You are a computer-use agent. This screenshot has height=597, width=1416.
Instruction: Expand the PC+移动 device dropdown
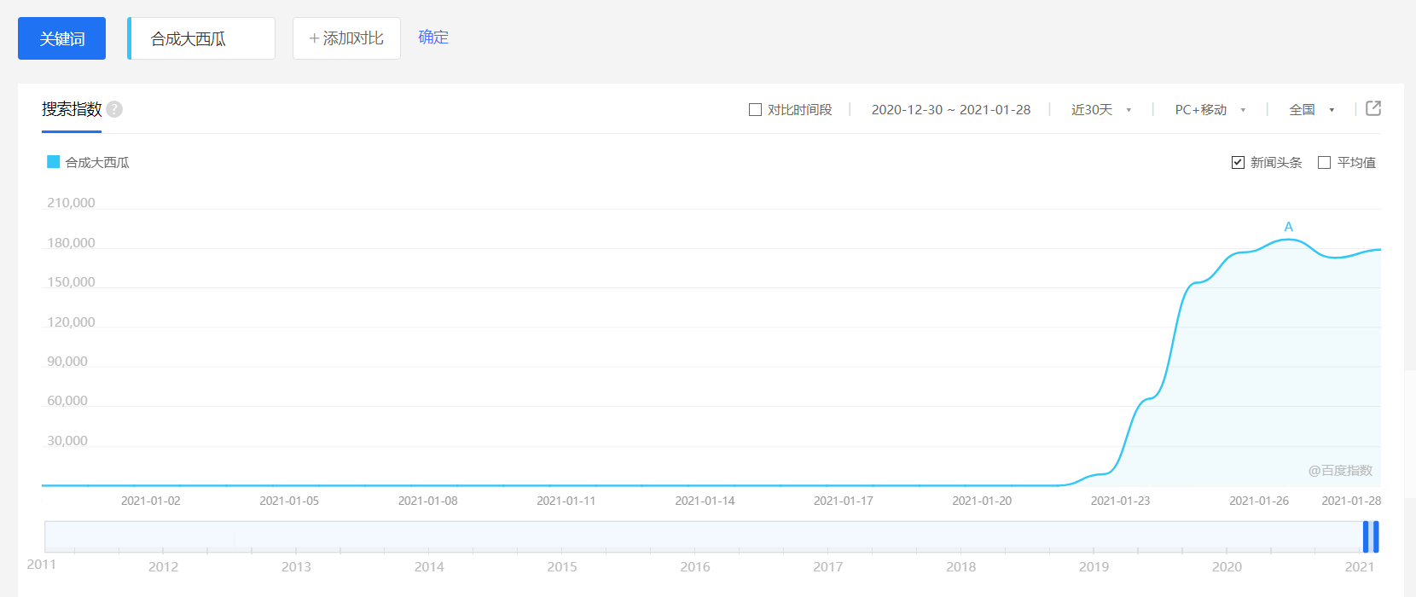1210,109
